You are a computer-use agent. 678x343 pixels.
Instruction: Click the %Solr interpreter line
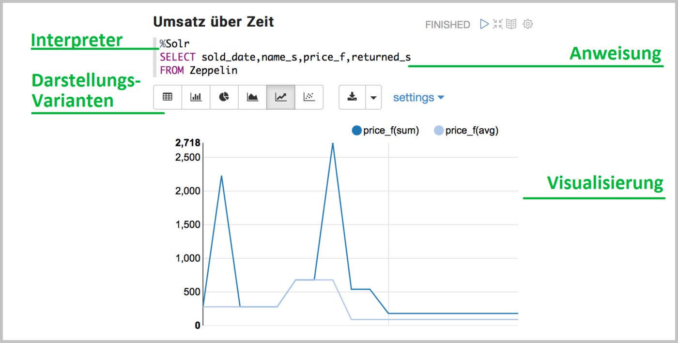[x=174, y=45]
